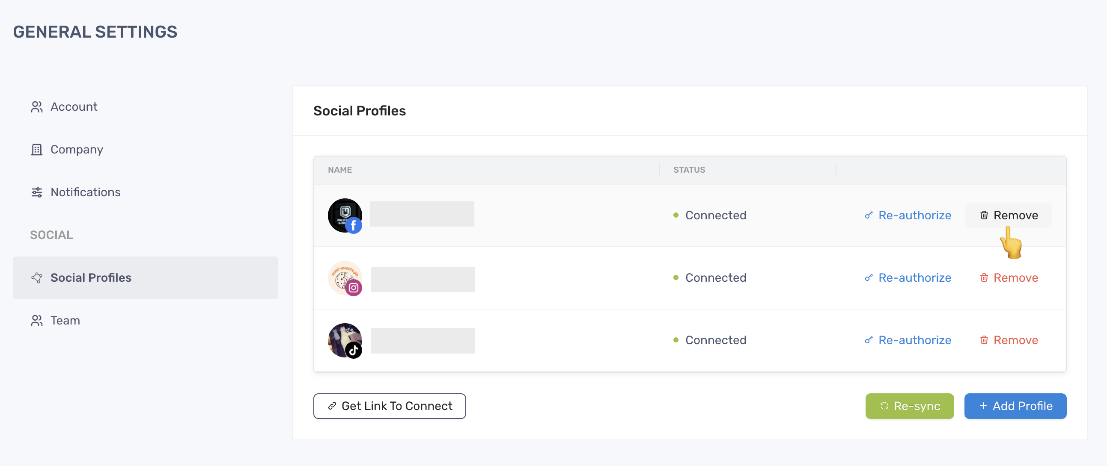The height and width of the screenshot is (466, 1107).
Task: Click the Company building icon
Action: [37, 149]
